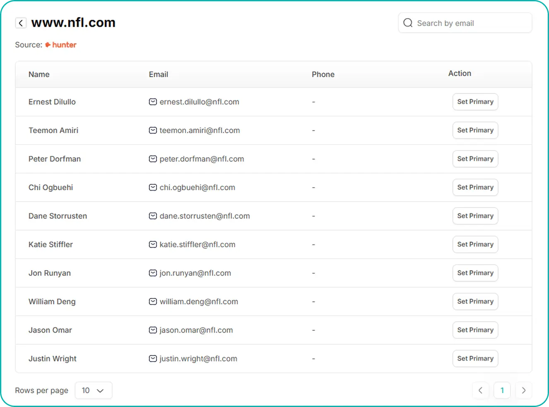Click the Rows per page label
The image size is (549, 407).
click(x=42, y=390)
